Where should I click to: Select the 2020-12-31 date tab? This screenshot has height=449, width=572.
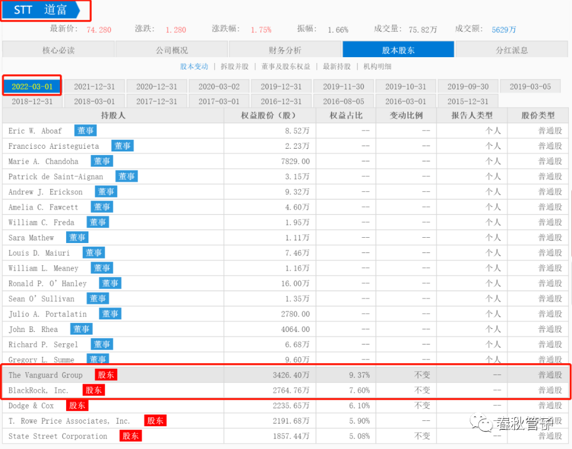tap(157, 86)
